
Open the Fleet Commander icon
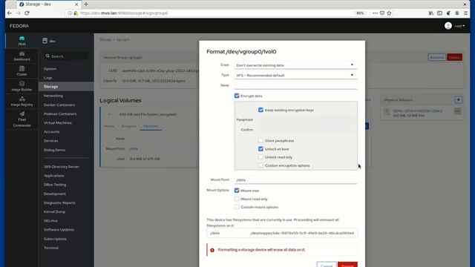[x=22, y=113]
